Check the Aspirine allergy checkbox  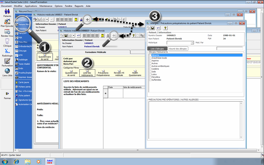[x=150, y=61]
